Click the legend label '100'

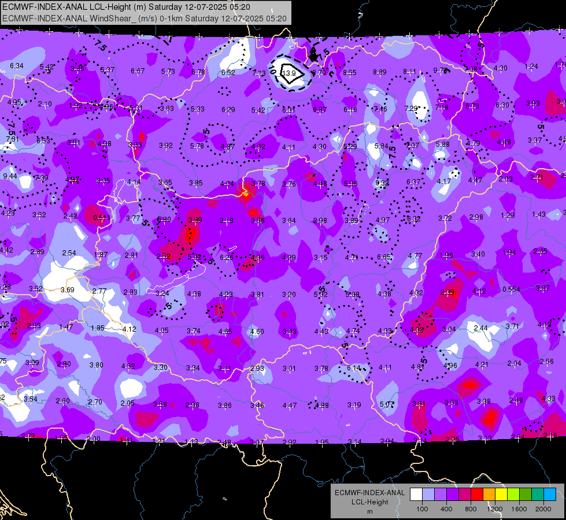click(422, 509)
